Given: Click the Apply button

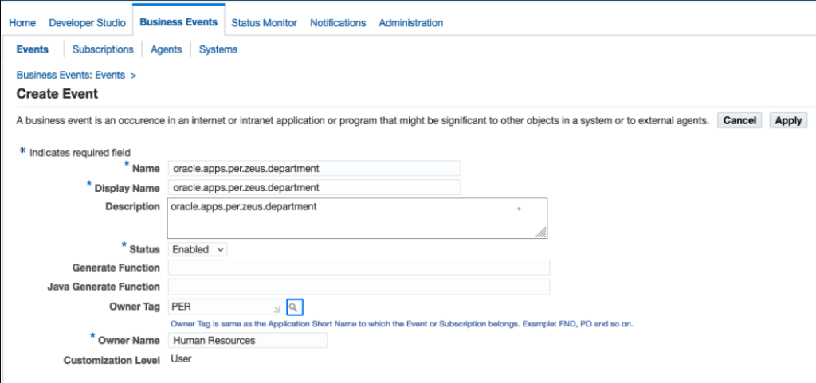Looking at the screenshot, I should [788, 120].
